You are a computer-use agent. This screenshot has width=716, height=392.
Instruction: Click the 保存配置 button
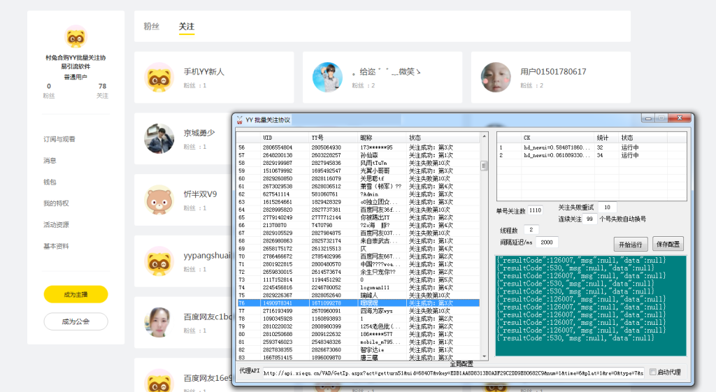668,245
